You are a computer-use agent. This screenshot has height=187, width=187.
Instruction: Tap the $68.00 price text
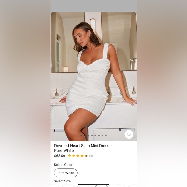(x=60, y=156)
